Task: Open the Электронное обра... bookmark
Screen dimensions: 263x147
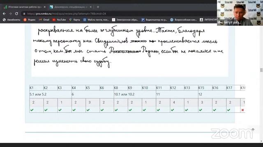Action: [125, 20]
